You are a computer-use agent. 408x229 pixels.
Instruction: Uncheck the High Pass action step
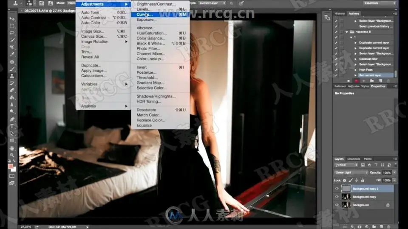click(336, 70)
